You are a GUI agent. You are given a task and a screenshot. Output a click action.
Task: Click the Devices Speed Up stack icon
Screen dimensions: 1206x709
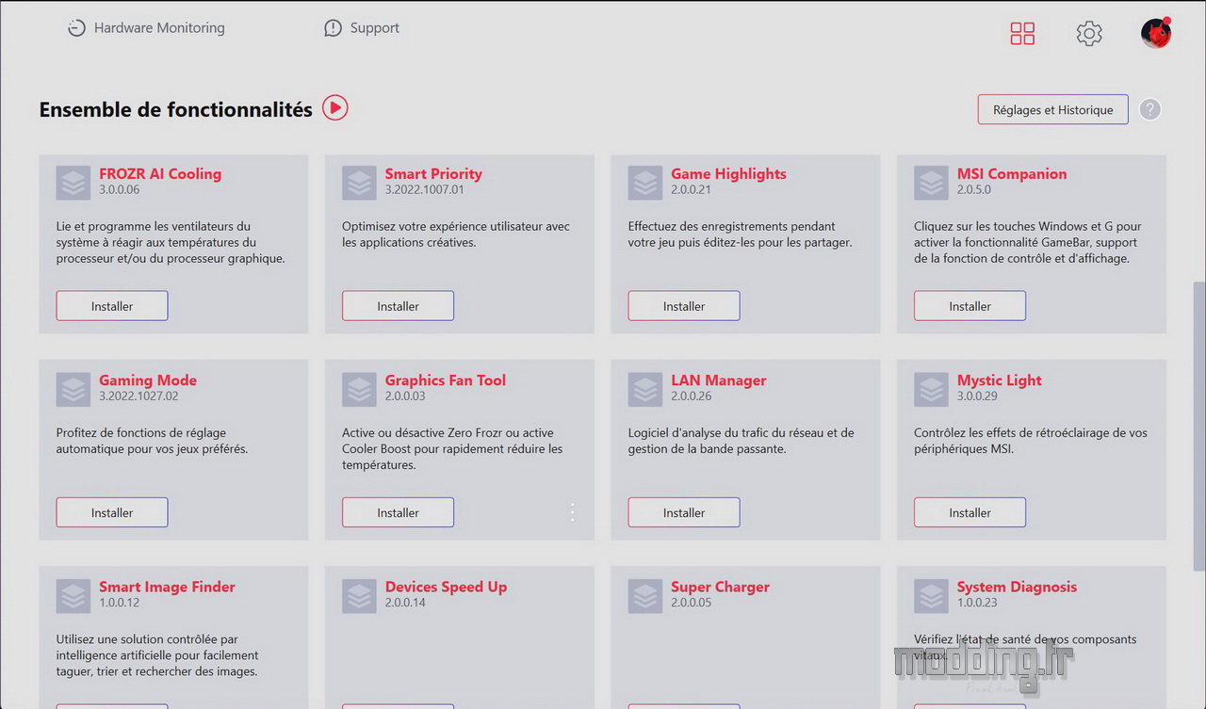359,596
